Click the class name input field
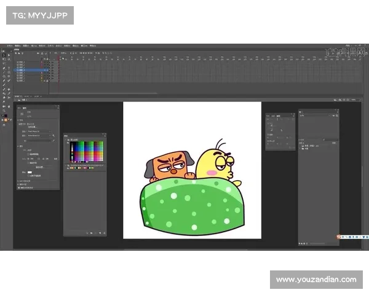Viewport: 369px width, 295px height. point(39,141)
